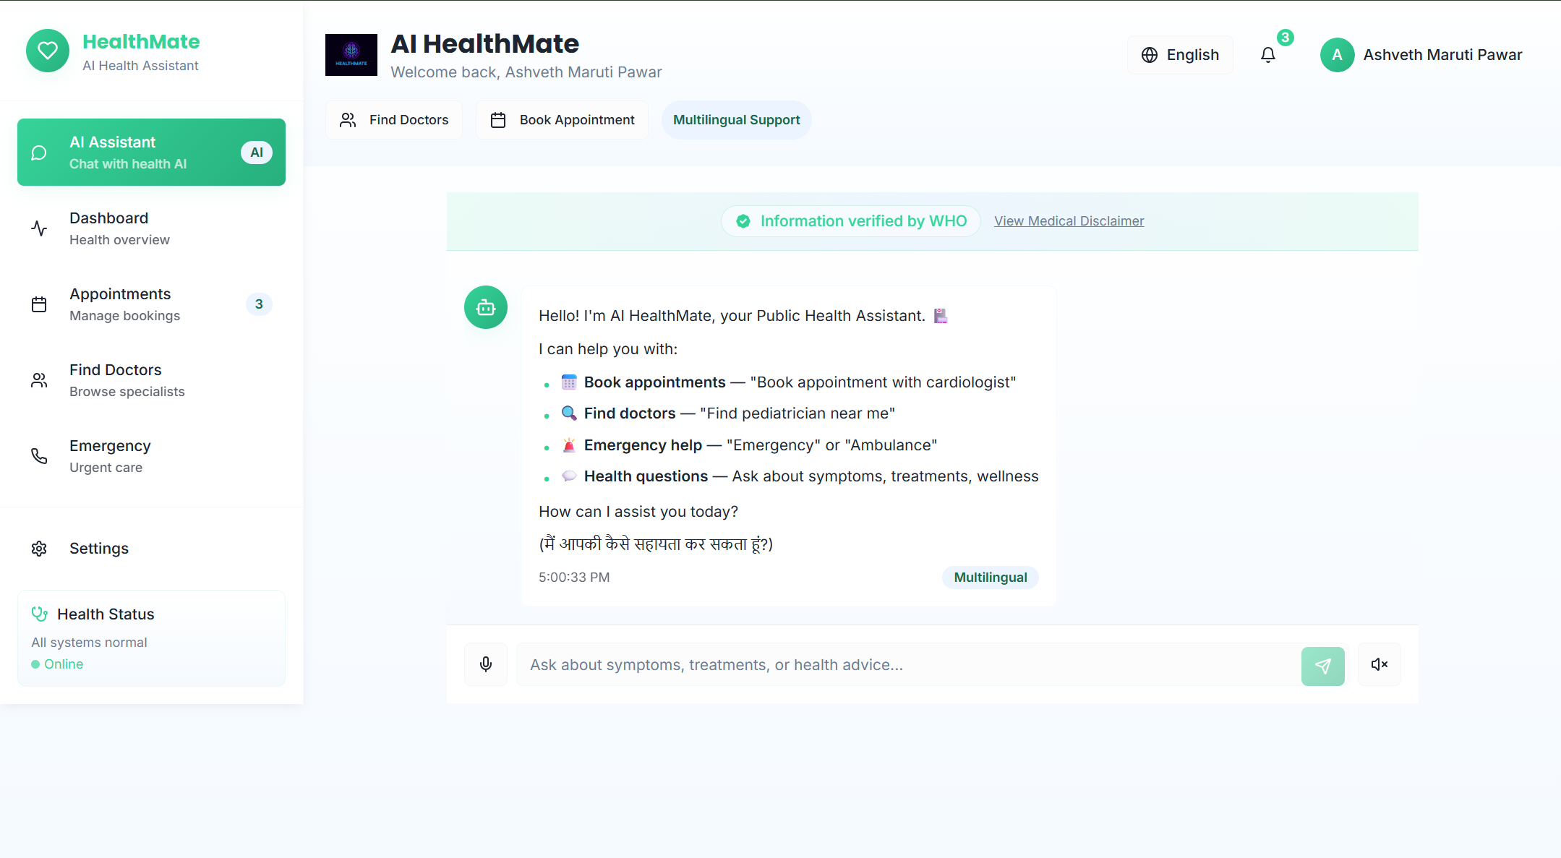Open Ashveth Maruti Pawar profile menu
The width and height of the screenshot is (1561, 858).
click(1421, 55)
